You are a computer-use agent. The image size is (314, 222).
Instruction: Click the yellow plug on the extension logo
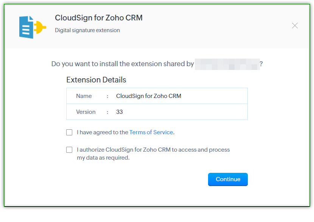[x=41, y=27]
